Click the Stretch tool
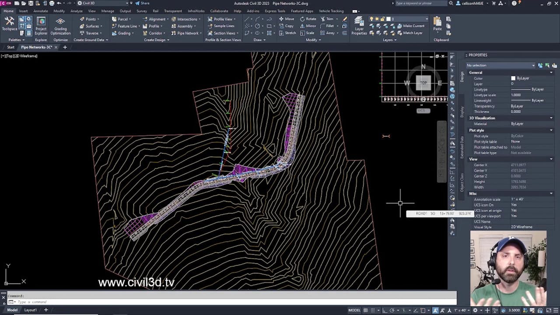The width and height of the screenshot is (560, 315). coord(287,33)
